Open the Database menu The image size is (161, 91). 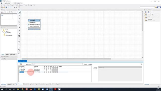click(21, 5)
